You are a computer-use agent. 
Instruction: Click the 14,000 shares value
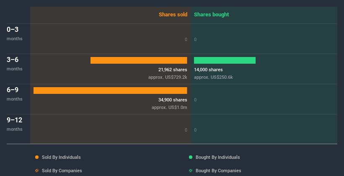point(208,70)
